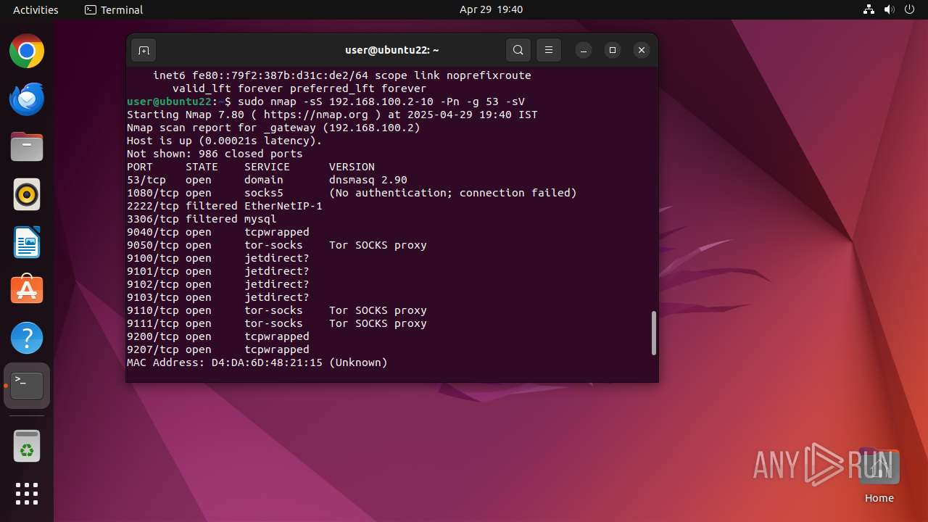Open a new terminal tab
The height and width of the screenshot is (522, 928).
click(x=144, y=50)
